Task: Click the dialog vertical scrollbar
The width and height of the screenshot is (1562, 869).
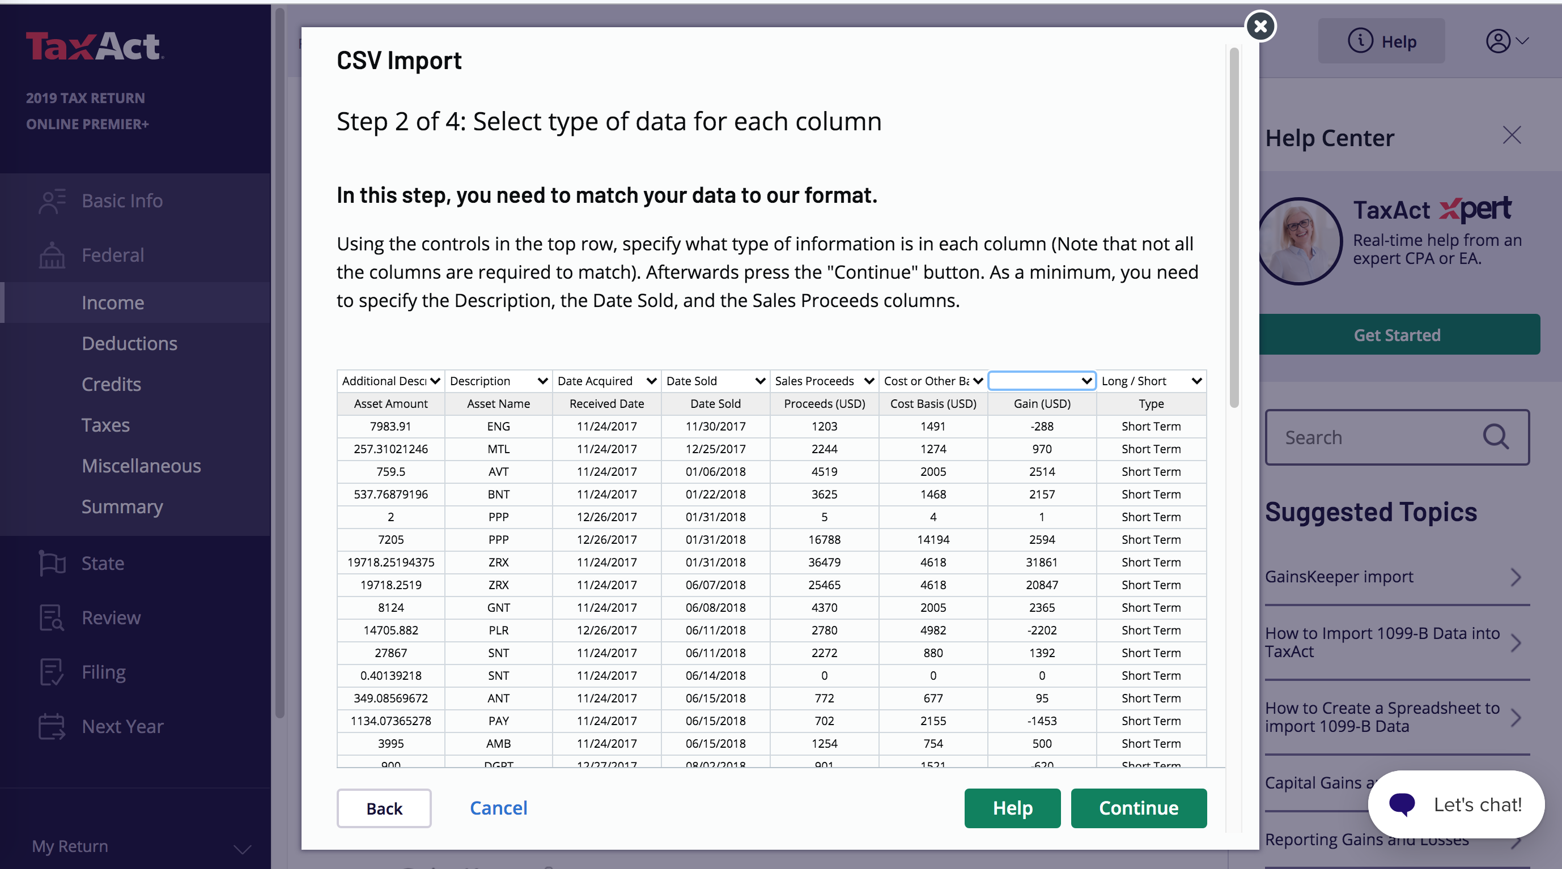Action: pos(1233,227)
